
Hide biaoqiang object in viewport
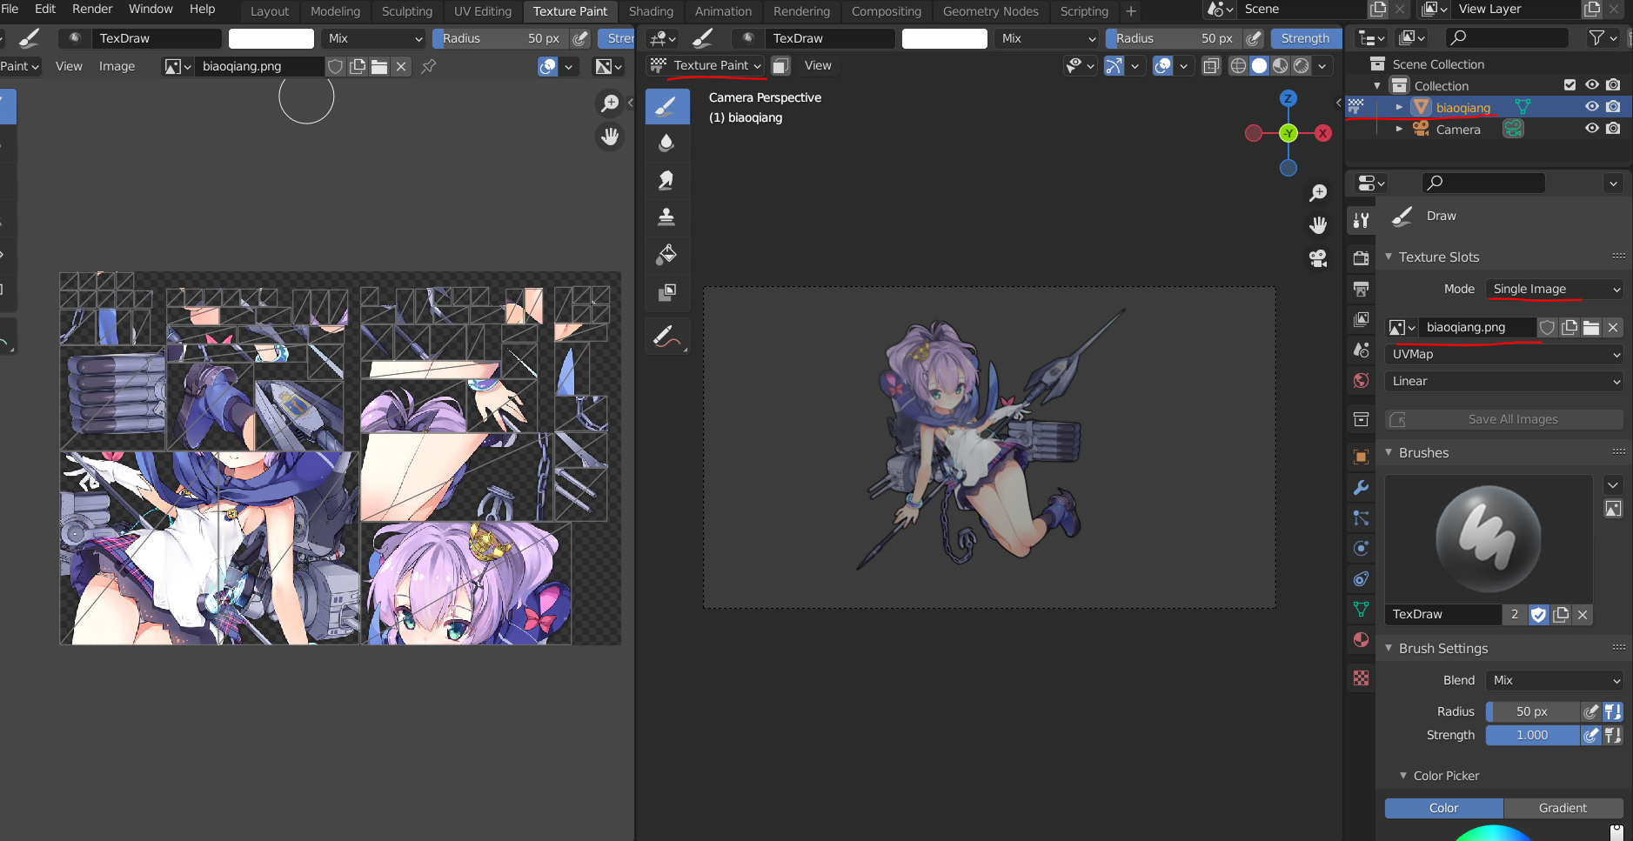1591,107
